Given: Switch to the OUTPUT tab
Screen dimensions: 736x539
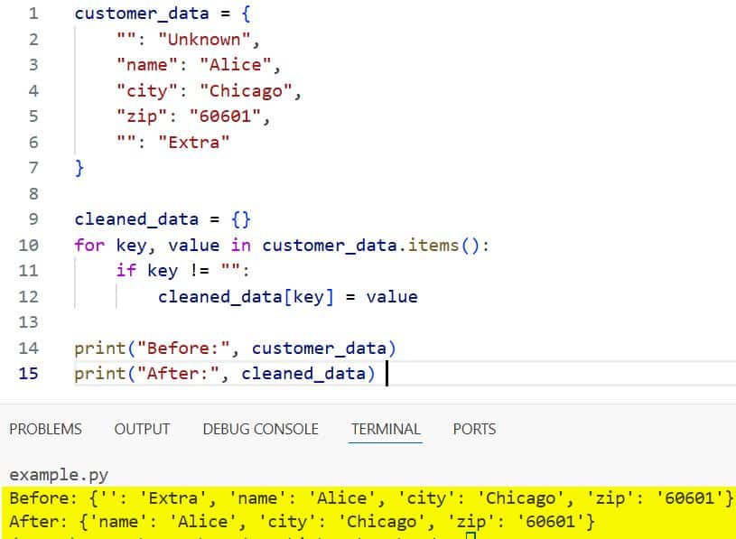Looking at the screenshot, I should point(142,430).
